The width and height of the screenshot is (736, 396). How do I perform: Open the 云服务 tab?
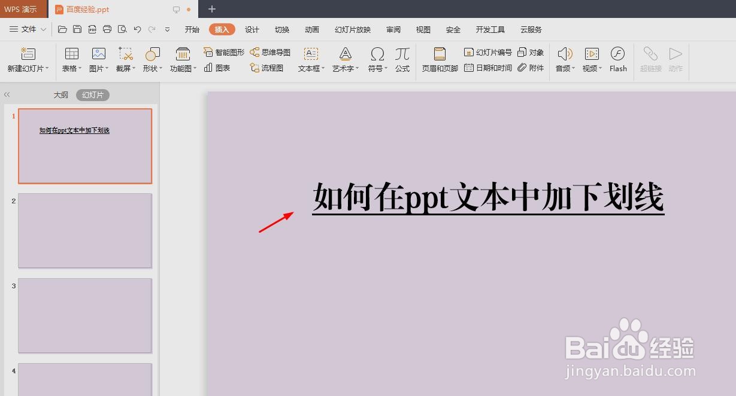click(531, 29)
